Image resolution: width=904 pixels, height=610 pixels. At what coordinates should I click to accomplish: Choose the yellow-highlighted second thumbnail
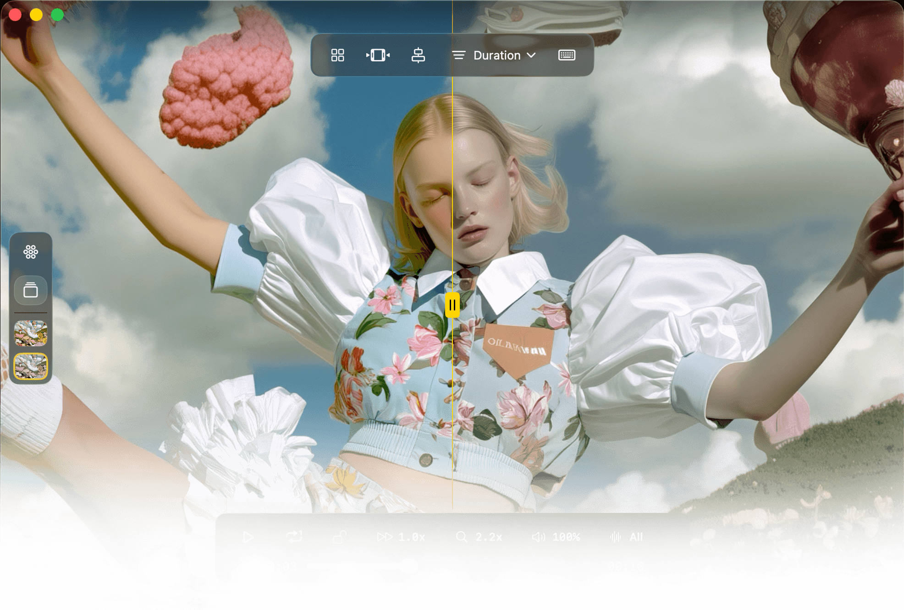click(x=31, y=366)
